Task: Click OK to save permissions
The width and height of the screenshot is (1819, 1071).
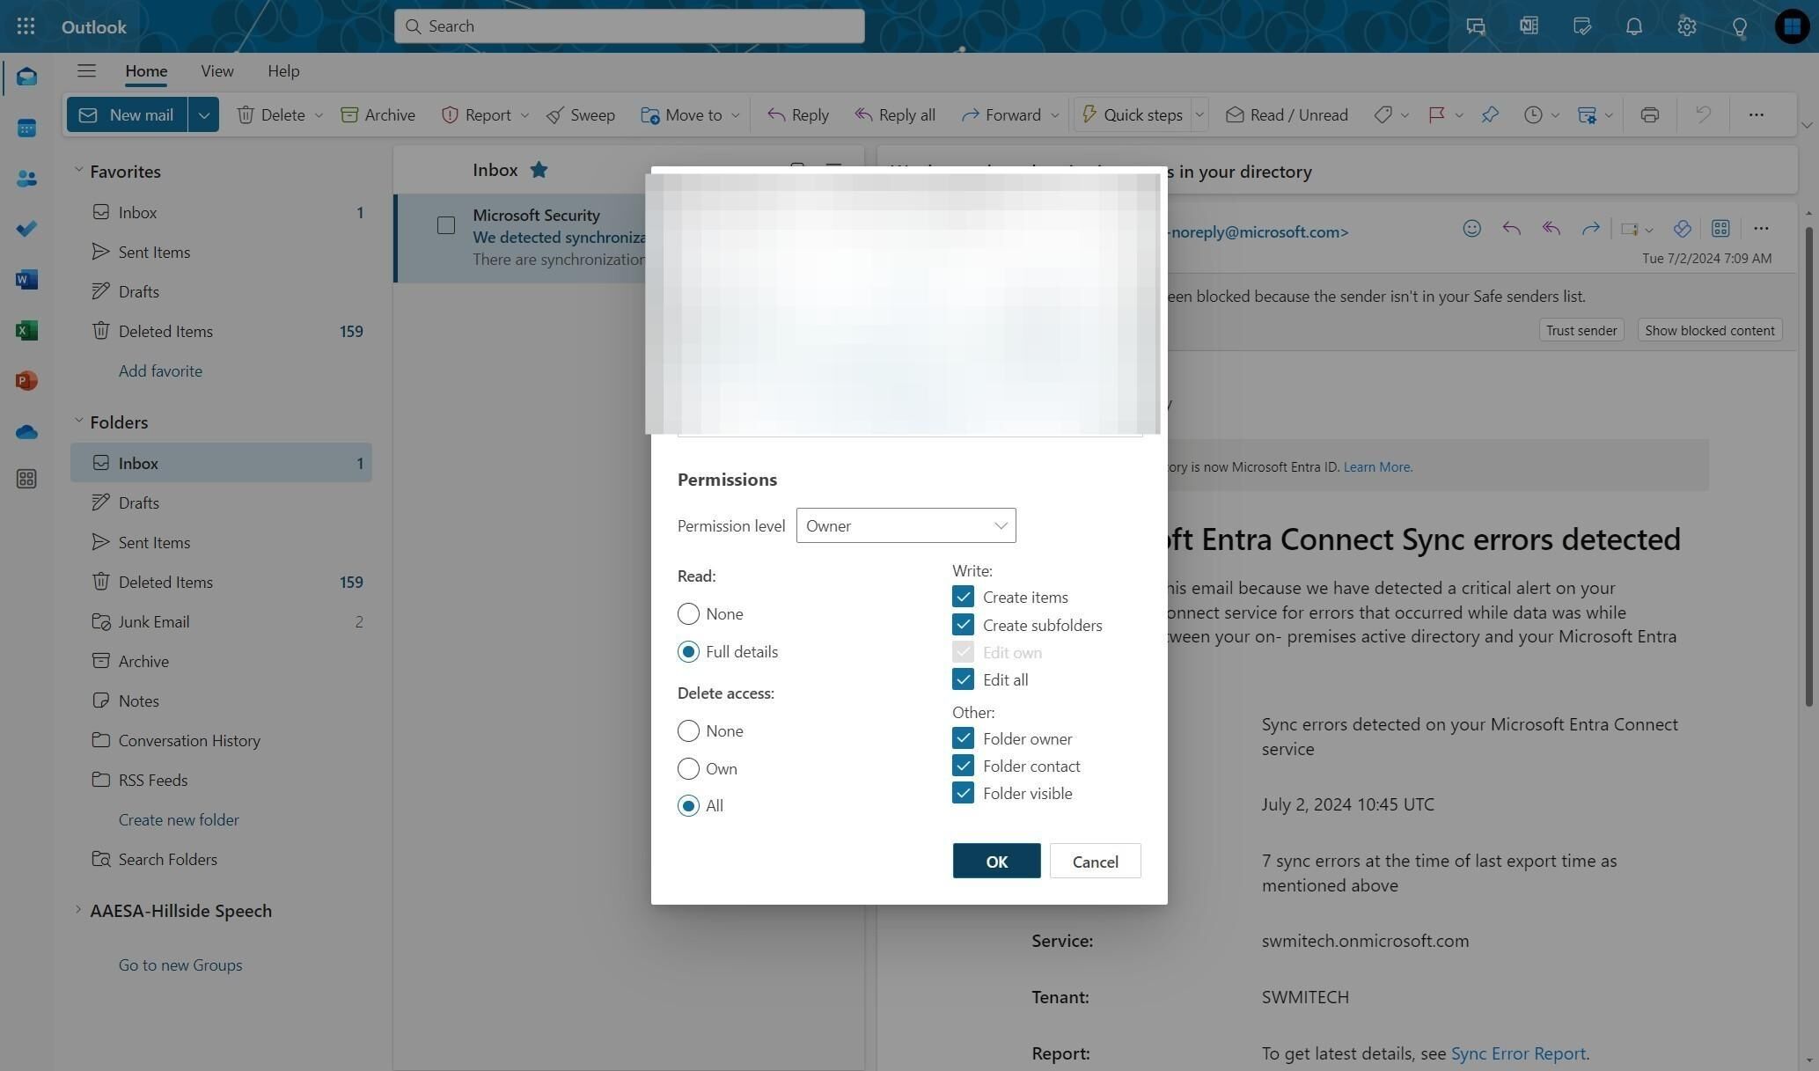Action: [x=995, y=861]
